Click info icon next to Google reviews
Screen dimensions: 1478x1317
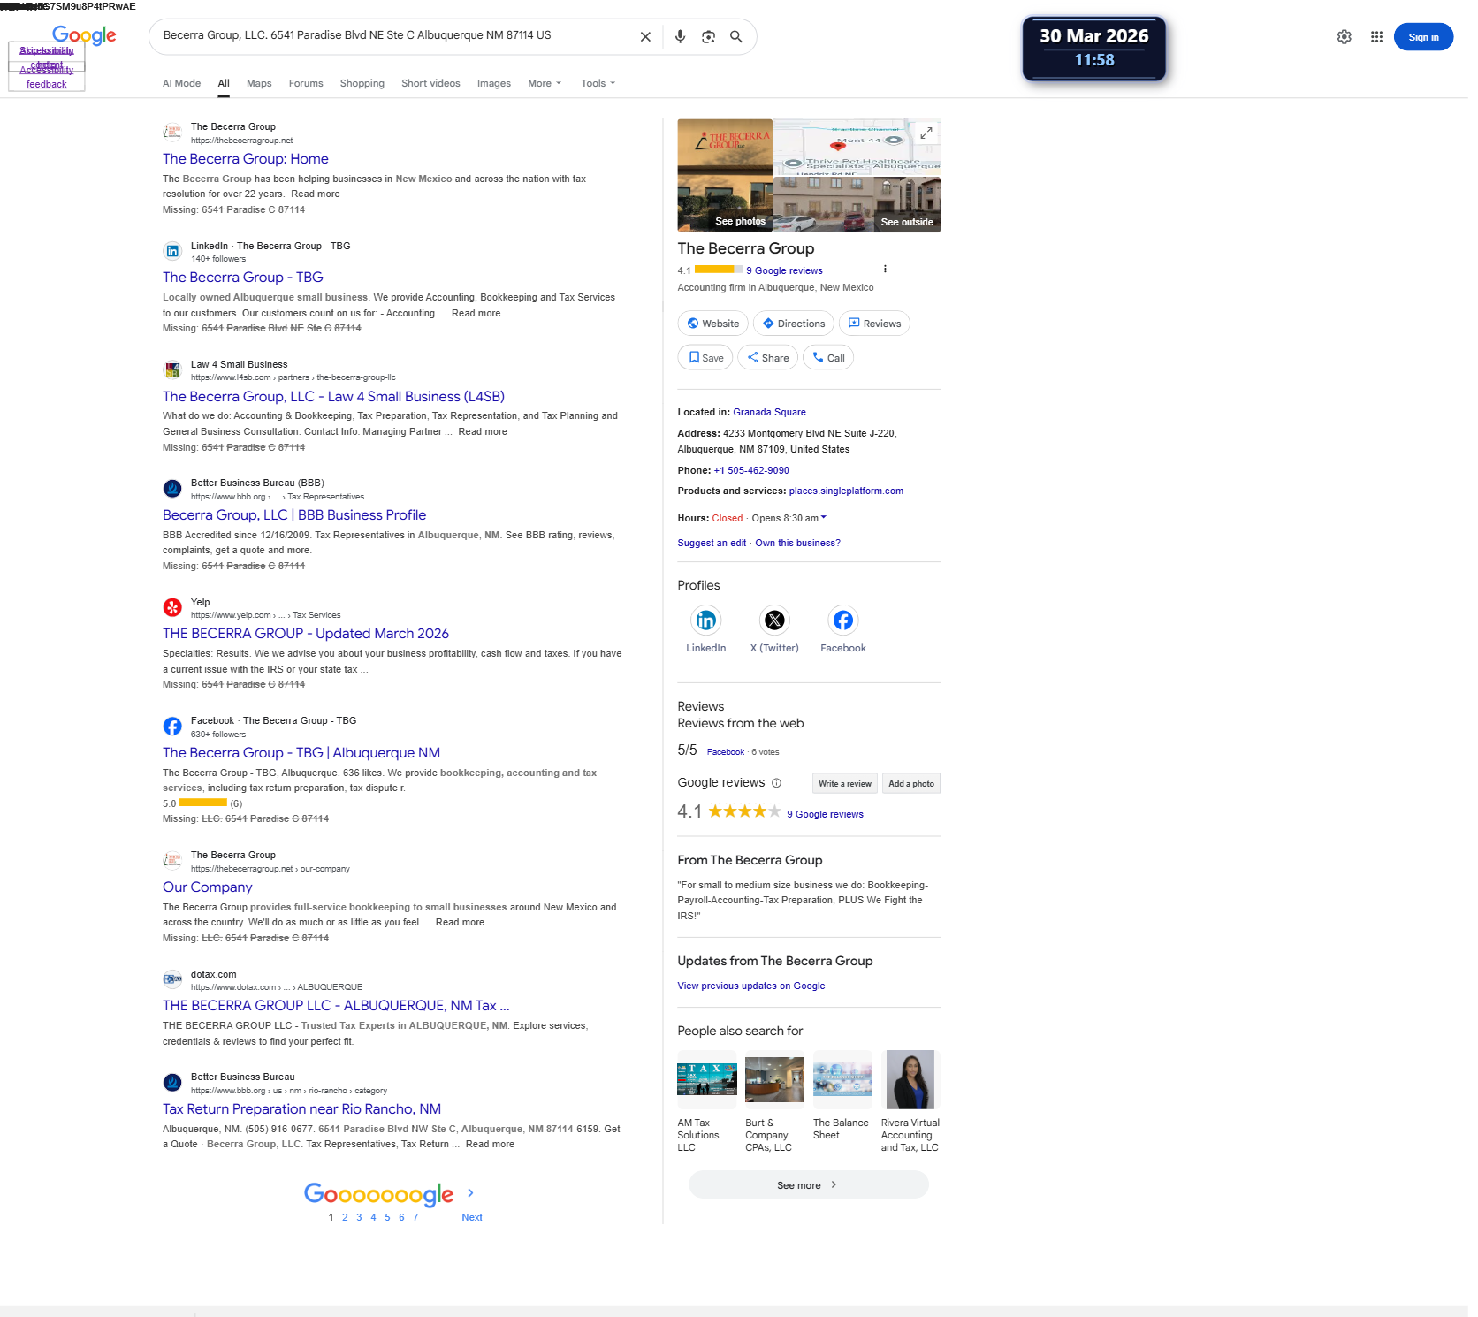tap(776, 783)
